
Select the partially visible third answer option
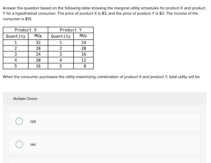(x=104, y=161)
